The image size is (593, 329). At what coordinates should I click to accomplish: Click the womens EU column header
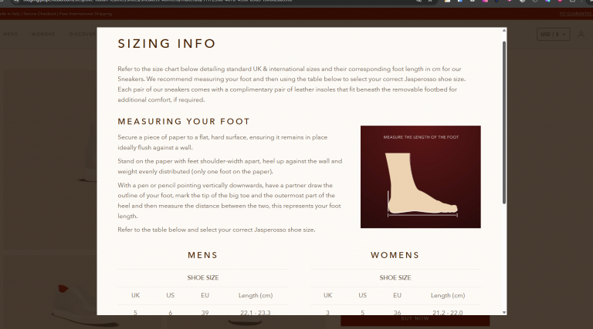[x=397, y=295]
